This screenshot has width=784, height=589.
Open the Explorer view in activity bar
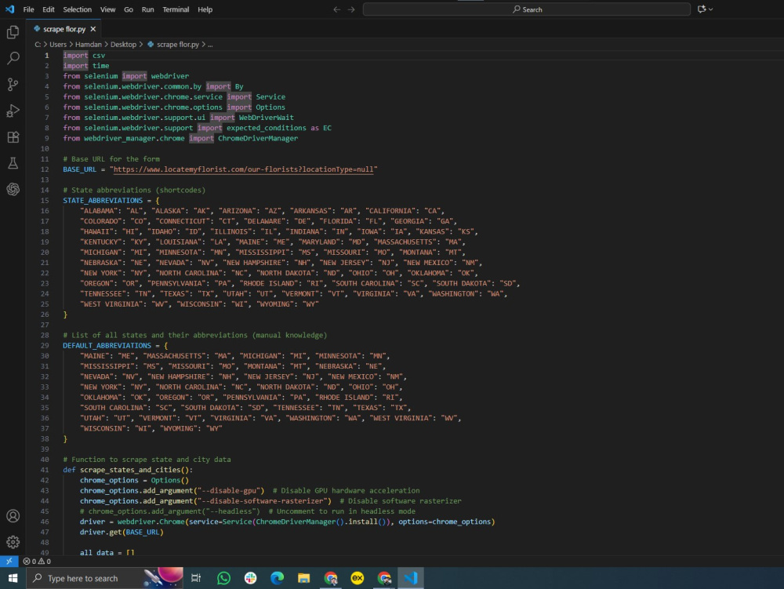click(x=13, y=32)
